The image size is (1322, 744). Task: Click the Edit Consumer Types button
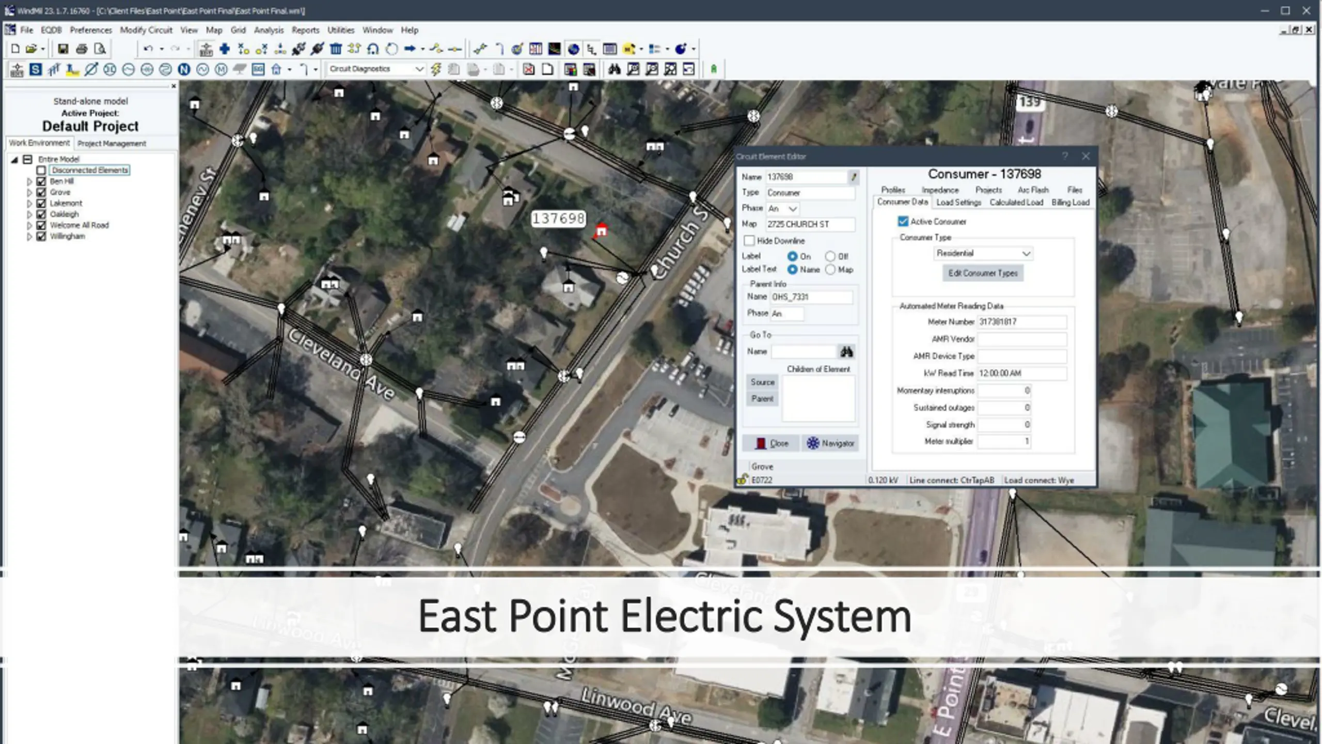tap(983, 273)
